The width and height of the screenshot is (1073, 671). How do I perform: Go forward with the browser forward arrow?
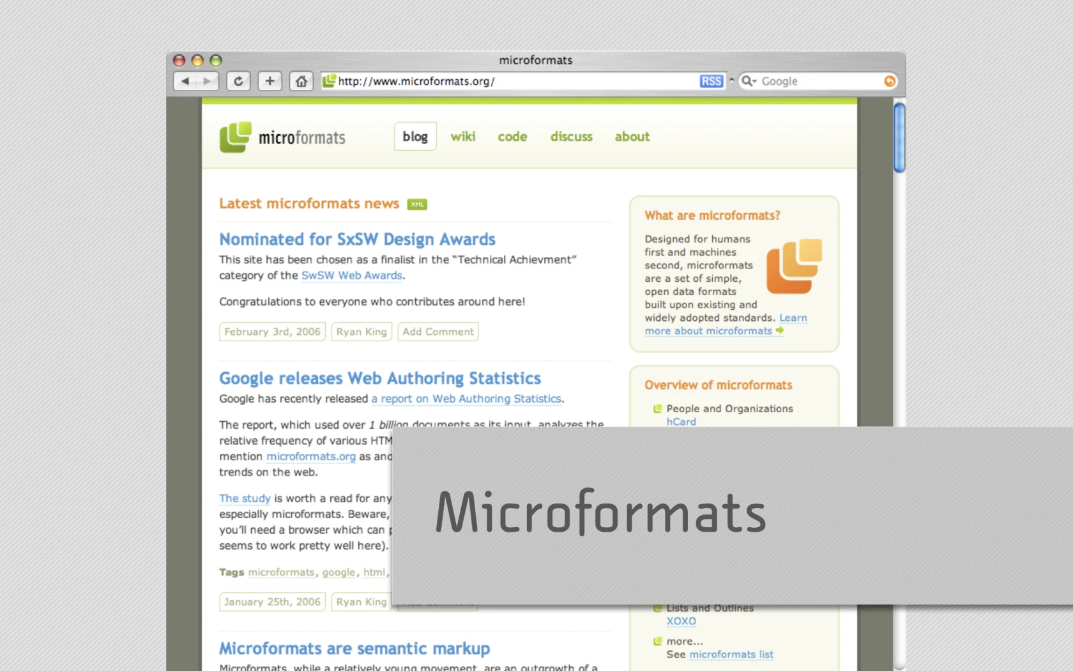pos(207,81)
